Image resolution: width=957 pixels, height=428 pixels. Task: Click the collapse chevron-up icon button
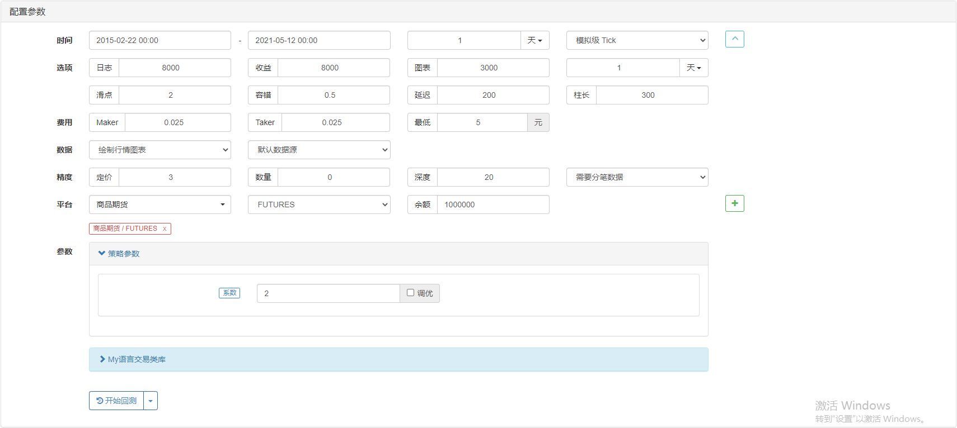[734, 39]
